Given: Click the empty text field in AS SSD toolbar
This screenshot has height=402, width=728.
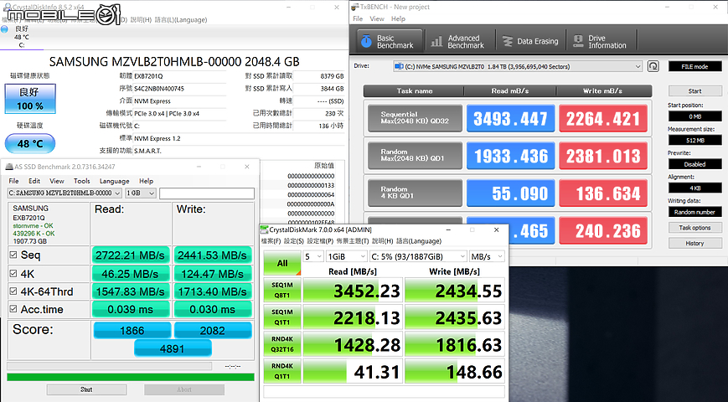Looking at the screenshot, I should (x=207, y=193).
